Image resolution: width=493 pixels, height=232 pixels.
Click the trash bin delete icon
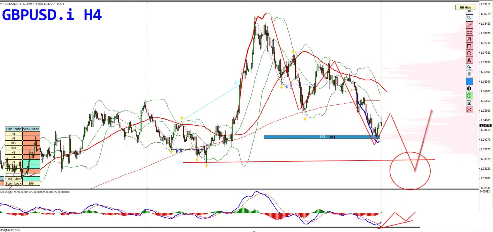tap(469, 74)
